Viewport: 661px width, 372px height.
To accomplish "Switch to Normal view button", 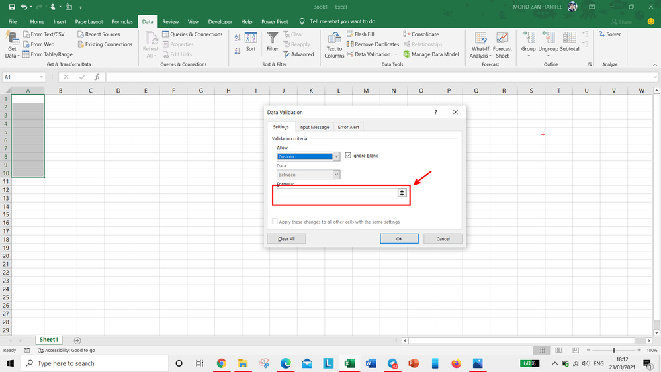I will [541, 350].
